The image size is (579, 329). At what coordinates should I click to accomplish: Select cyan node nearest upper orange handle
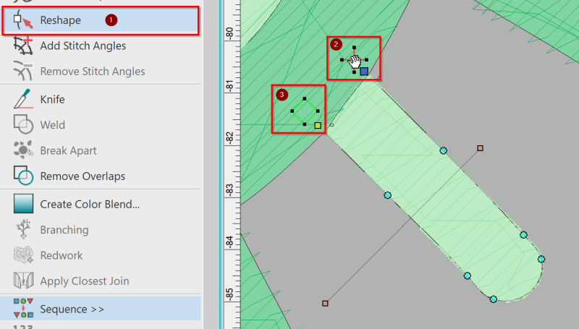444,150
